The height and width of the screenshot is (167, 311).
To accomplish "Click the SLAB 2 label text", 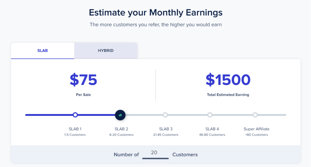I will (x=121, y=129).
